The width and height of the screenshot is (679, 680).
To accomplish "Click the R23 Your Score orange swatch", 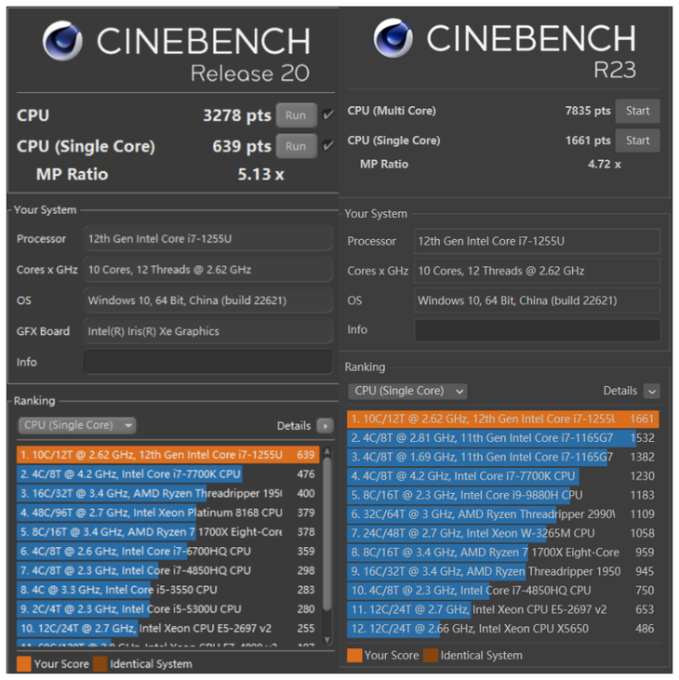I will tap(354, 655).
